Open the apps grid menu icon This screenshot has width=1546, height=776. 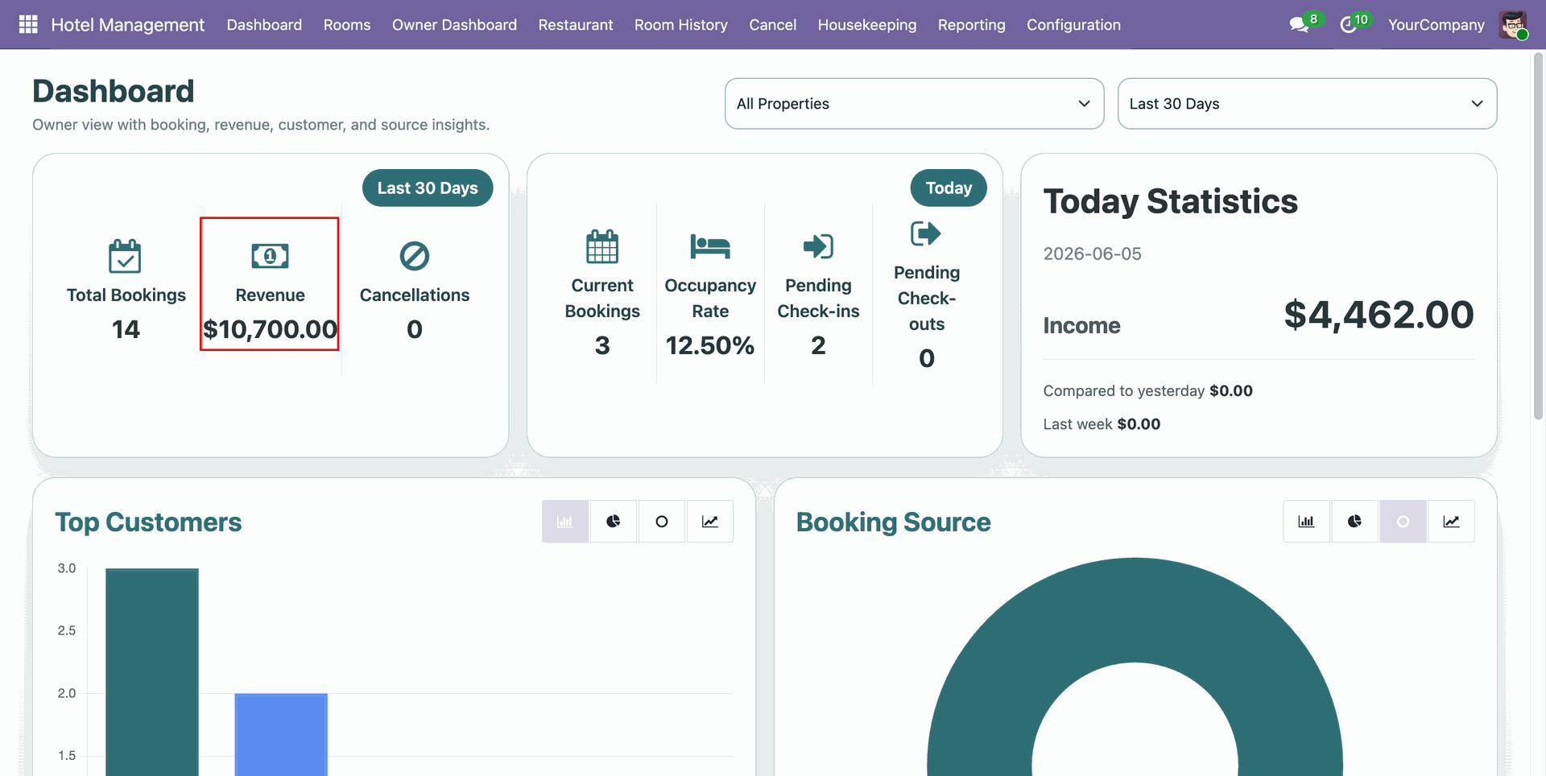28,25
